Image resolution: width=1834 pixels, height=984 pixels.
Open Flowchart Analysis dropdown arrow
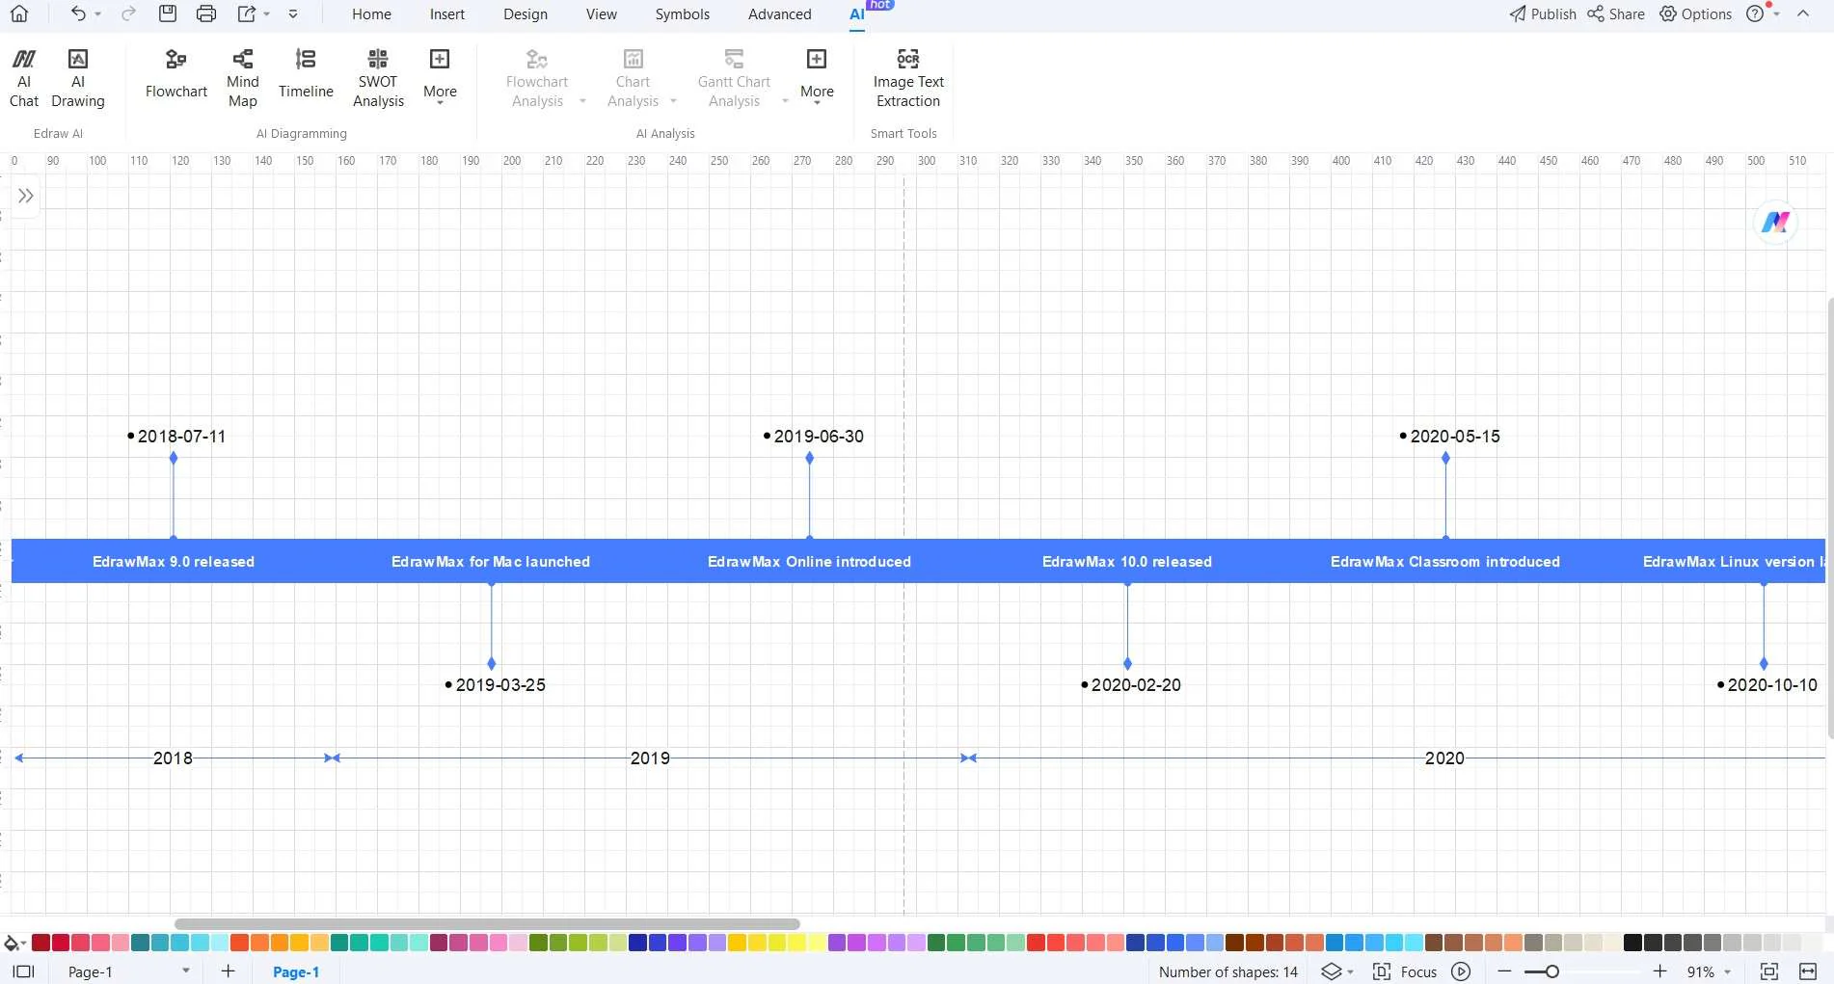[x=582, y=101]
